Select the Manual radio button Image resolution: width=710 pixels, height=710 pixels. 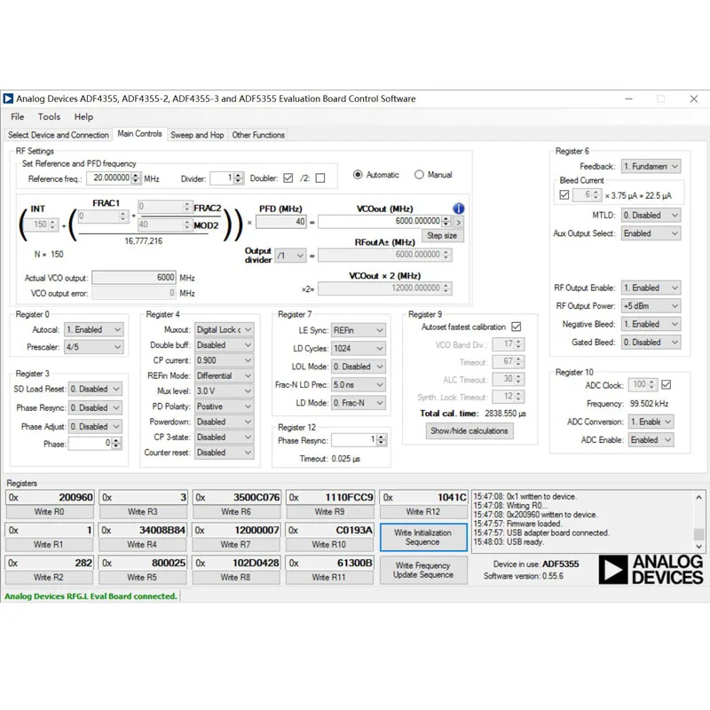click(419, 175)
